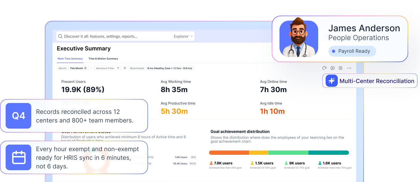Click the Multi-Center Reconciliation sparkle icon
The image size is (420, 182).
(x=331, y=81)
